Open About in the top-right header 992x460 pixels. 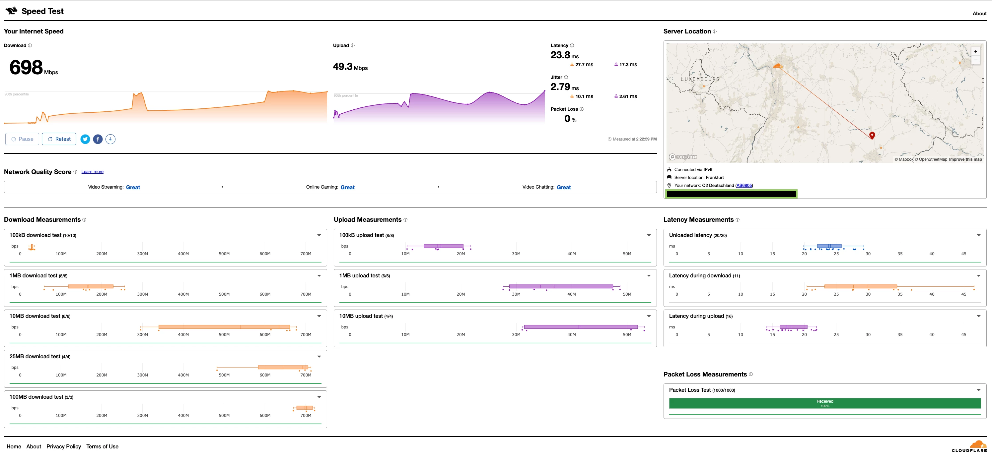point(979,14)
